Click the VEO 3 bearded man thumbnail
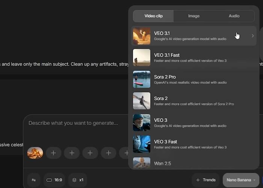This screenshot has height=188, width=263. click(142, 122)
